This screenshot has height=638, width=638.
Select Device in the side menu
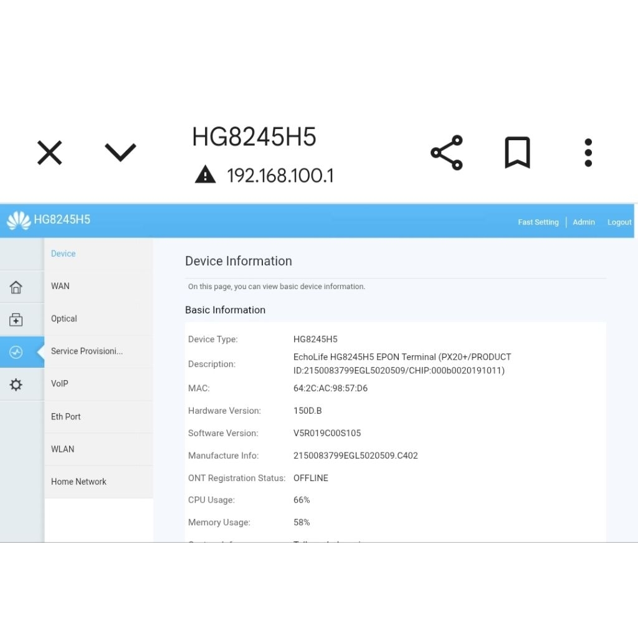point(64,254)
